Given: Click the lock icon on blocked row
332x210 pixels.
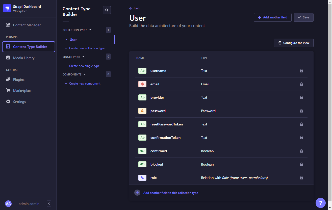Looking at the screenshot, I should [x=301, y=164].
